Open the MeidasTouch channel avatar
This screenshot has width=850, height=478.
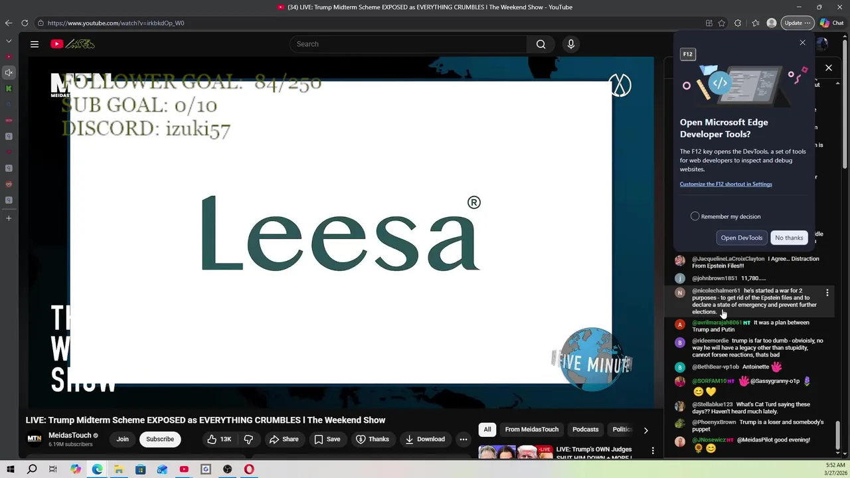(x=34, y=439)
